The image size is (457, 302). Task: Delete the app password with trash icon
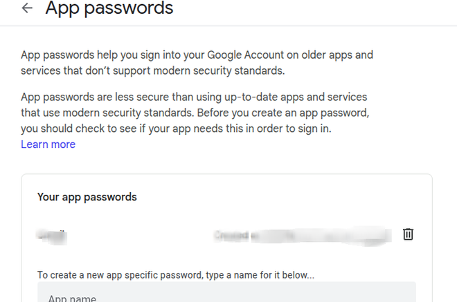[x=408, y=234]
